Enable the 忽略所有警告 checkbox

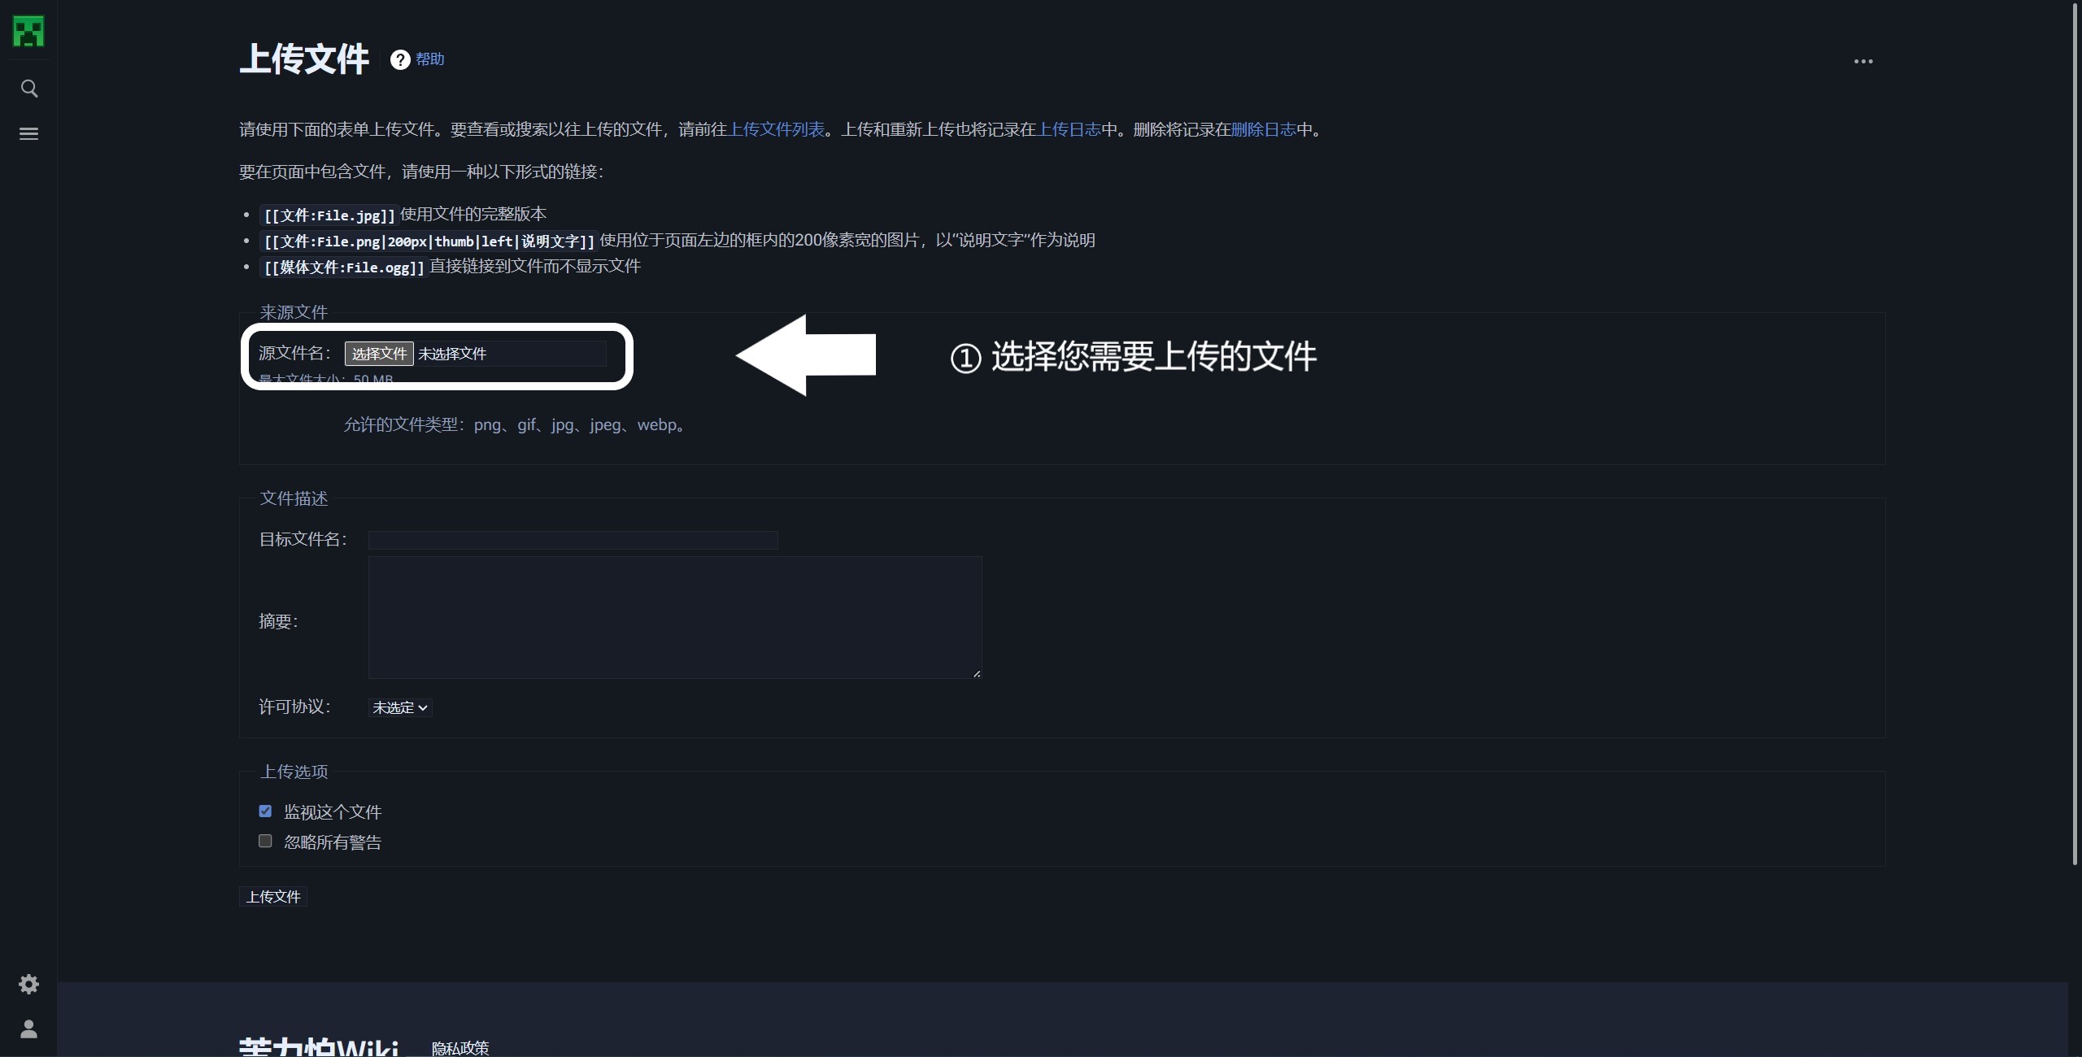(x=265, y=842)
